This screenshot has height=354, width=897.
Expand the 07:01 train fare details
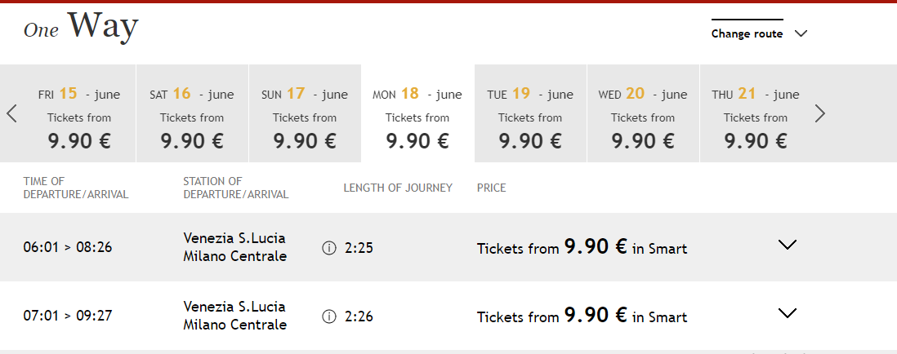point(788,313)
